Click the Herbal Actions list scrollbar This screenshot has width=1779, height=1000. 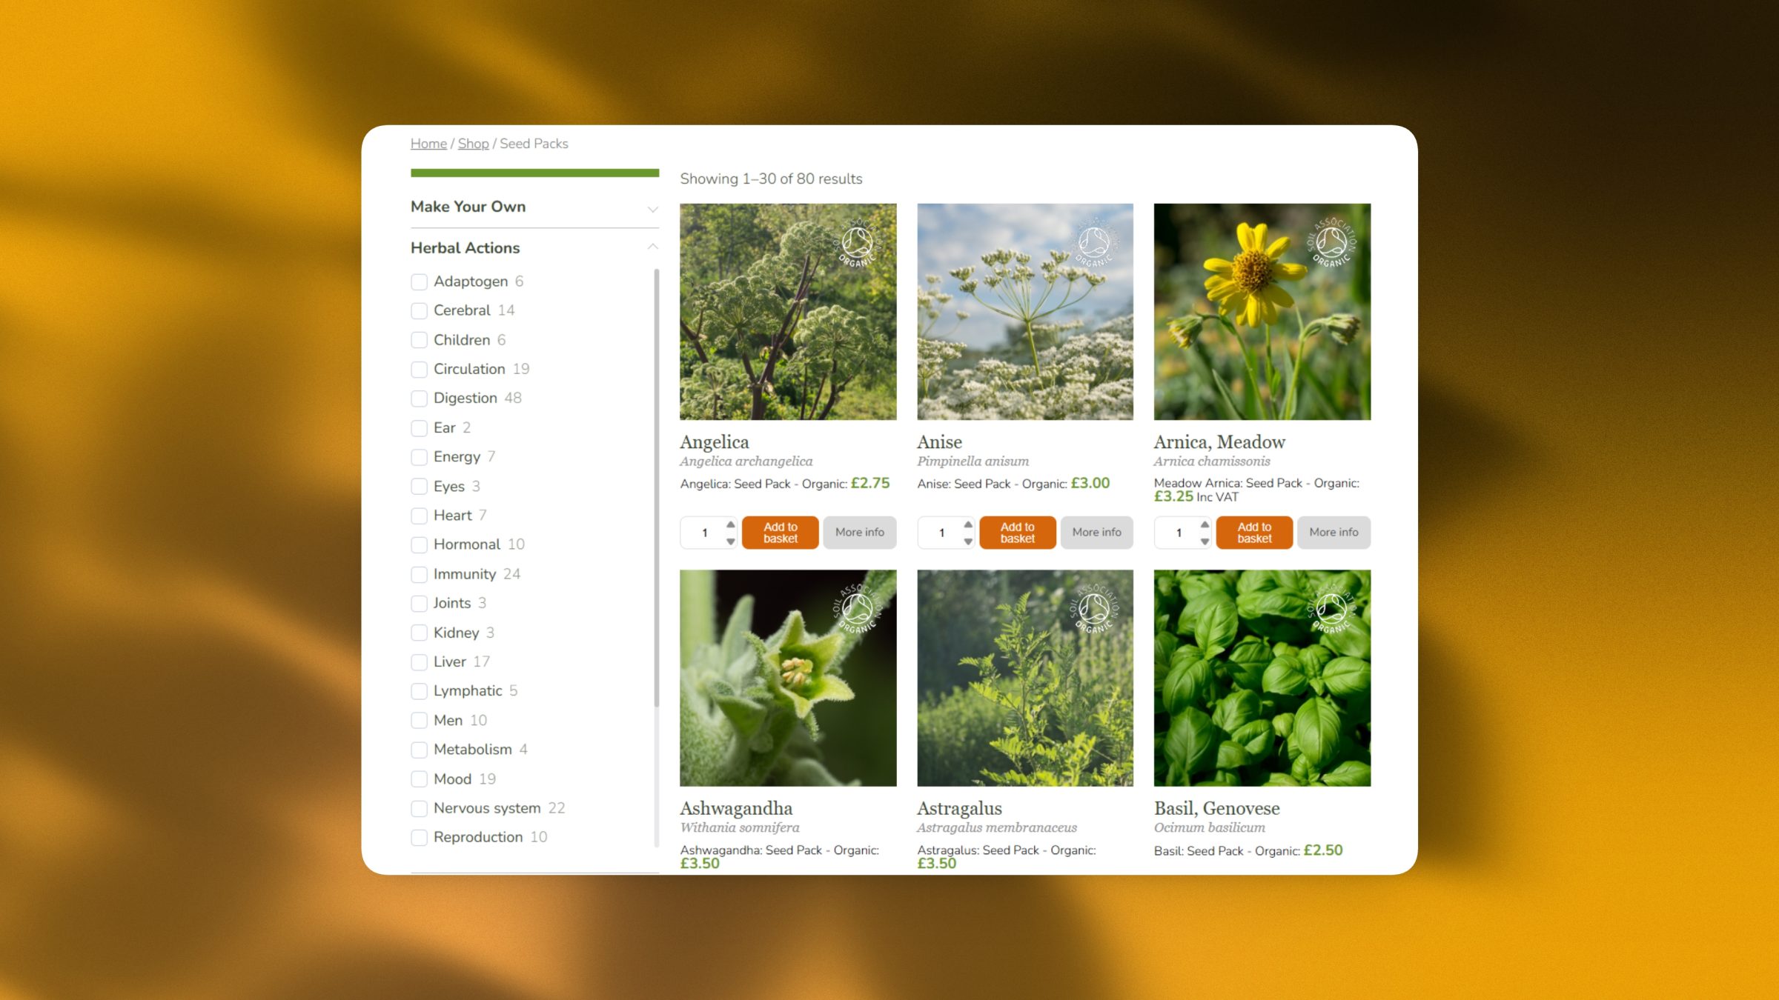(x=656, y=489)
